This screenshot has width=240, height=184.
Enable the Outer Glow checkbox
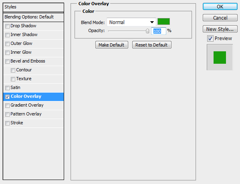pyautogui.click(x=7, y=44)
